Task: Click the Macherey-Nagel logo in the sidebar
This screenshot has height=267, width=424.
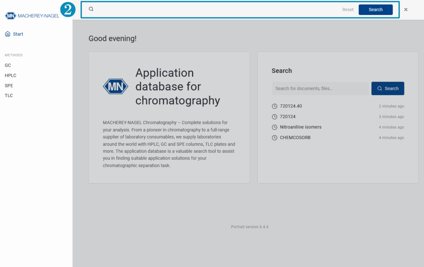Action: click(x=32, y=16)
